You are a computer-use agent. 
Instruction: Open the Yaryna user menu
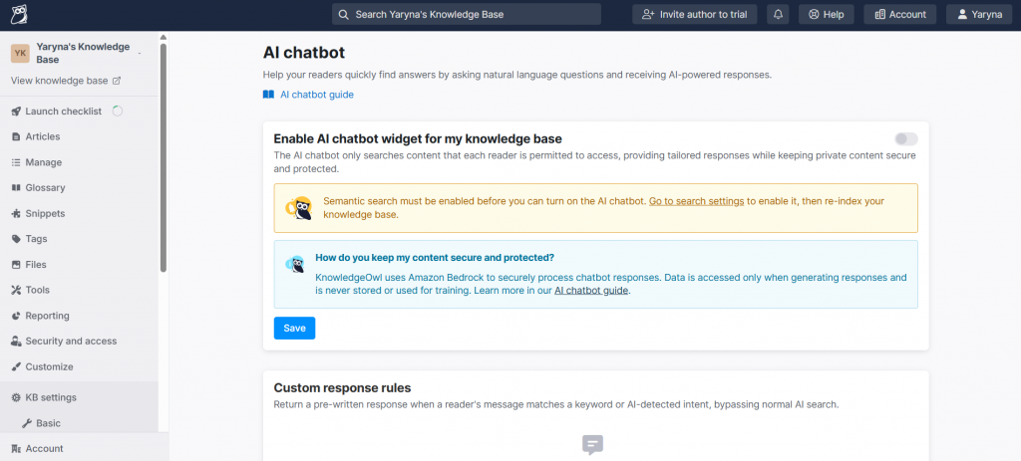[979, 14]
